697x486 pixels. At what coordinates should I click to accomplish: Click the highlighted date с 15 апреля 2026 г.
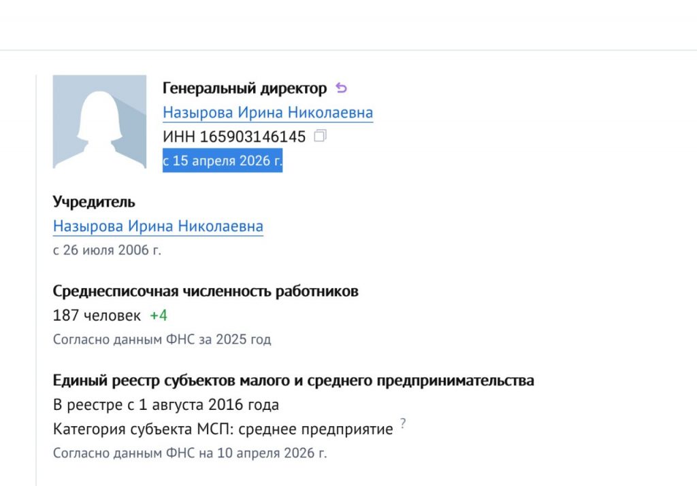pyautogui.click(x=223, y=160)
